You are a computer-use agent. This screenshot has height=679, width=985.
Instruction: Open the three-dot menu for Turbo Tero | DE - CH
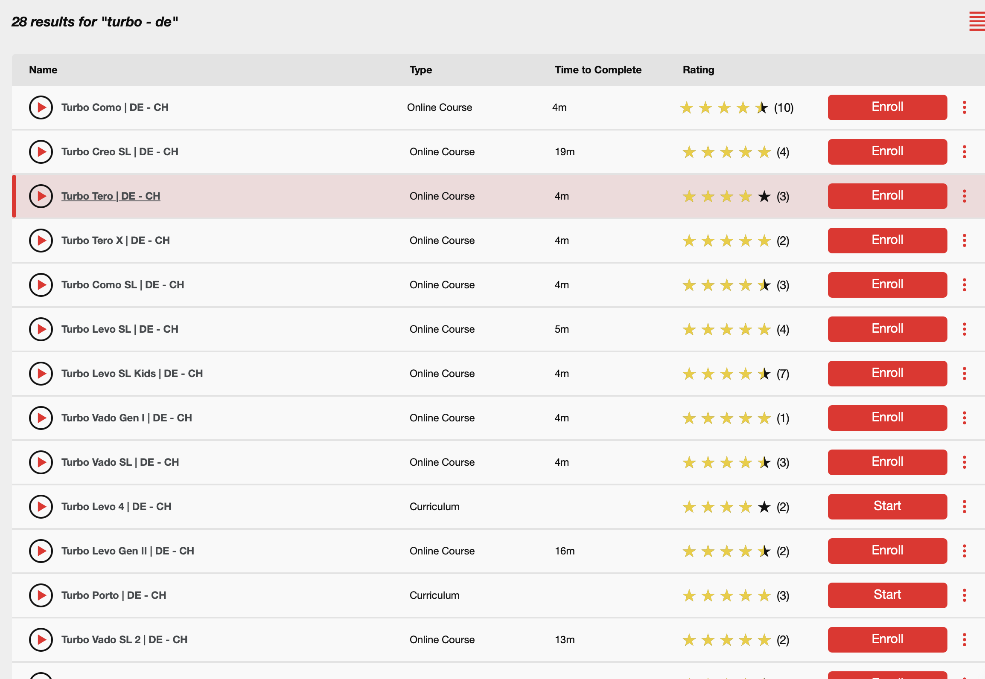coord(965,196)
